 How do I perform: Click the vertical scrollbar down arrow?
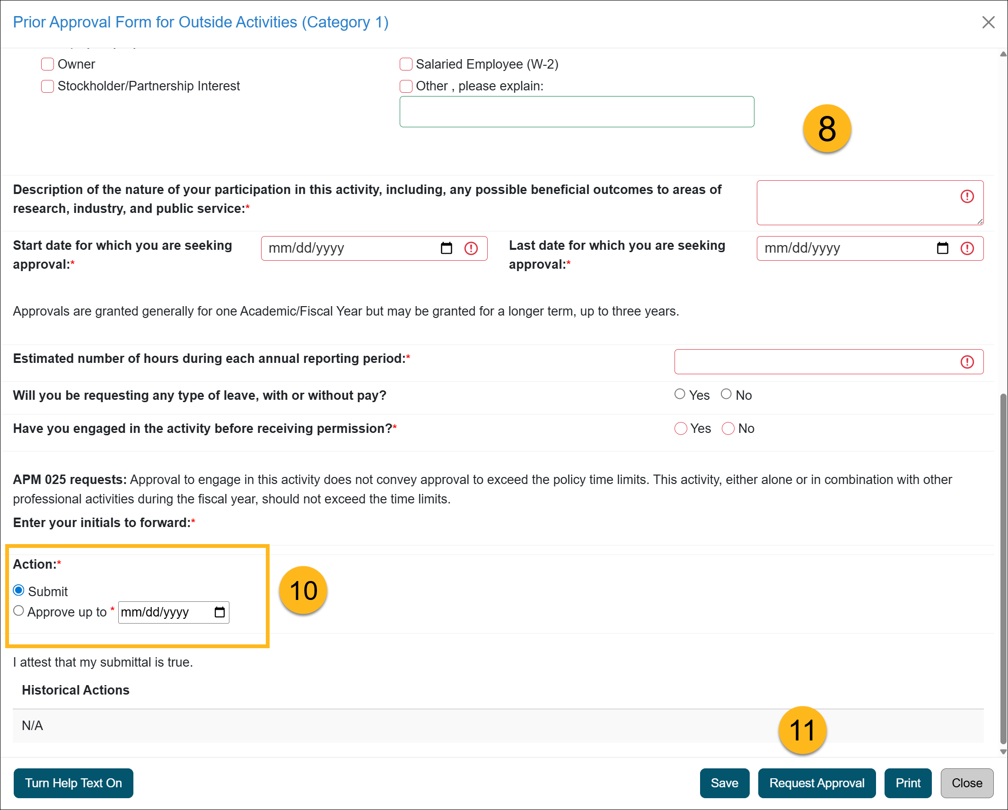(x=1003, y=751)
